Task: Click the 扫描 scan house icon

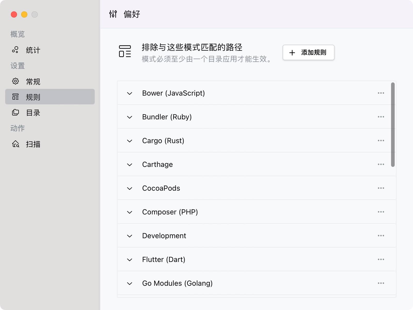Action: tap(16, 144)
